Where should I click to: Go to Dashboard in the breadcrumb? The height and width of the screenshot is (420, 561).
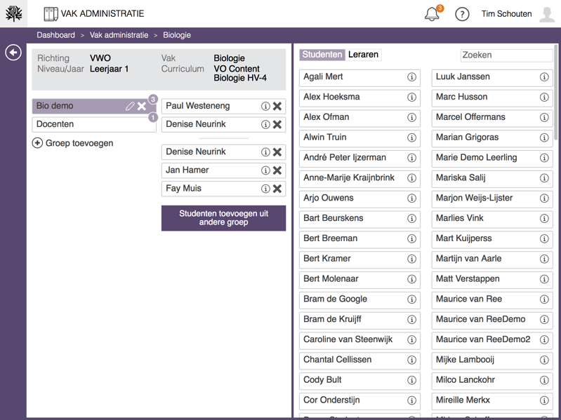[55, 35]
